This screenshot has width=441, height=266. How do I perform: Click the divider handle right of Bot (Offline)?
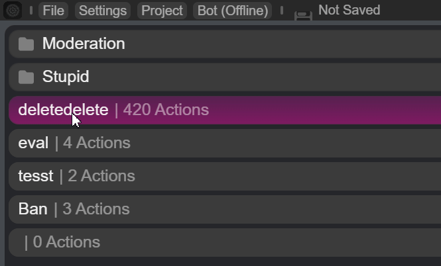tap(282, 11)
